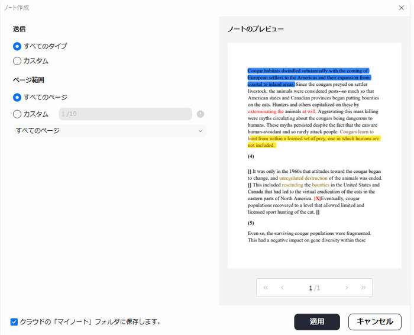Click the info icon beside page range
This screenshot has width=414, height=335.
[x=200, y=114]
